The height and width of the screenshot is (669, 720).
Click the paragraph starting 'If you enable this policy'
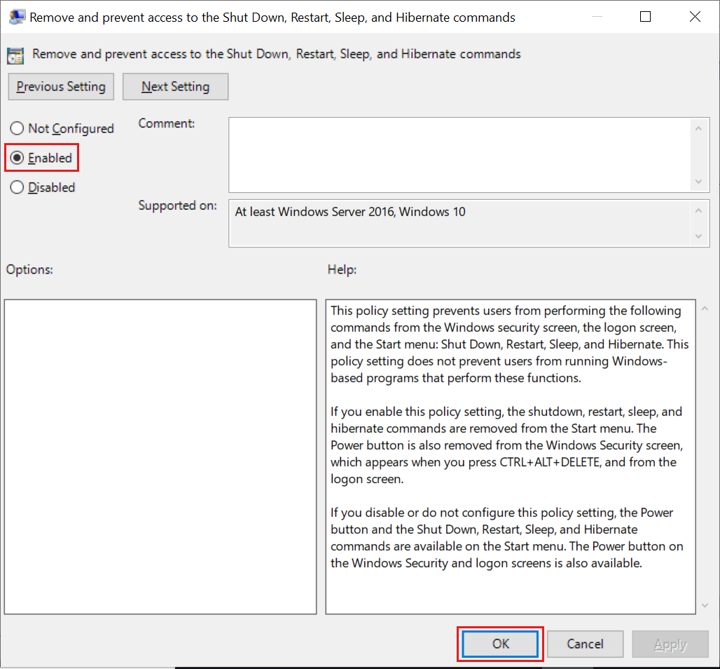coord(506,445)
